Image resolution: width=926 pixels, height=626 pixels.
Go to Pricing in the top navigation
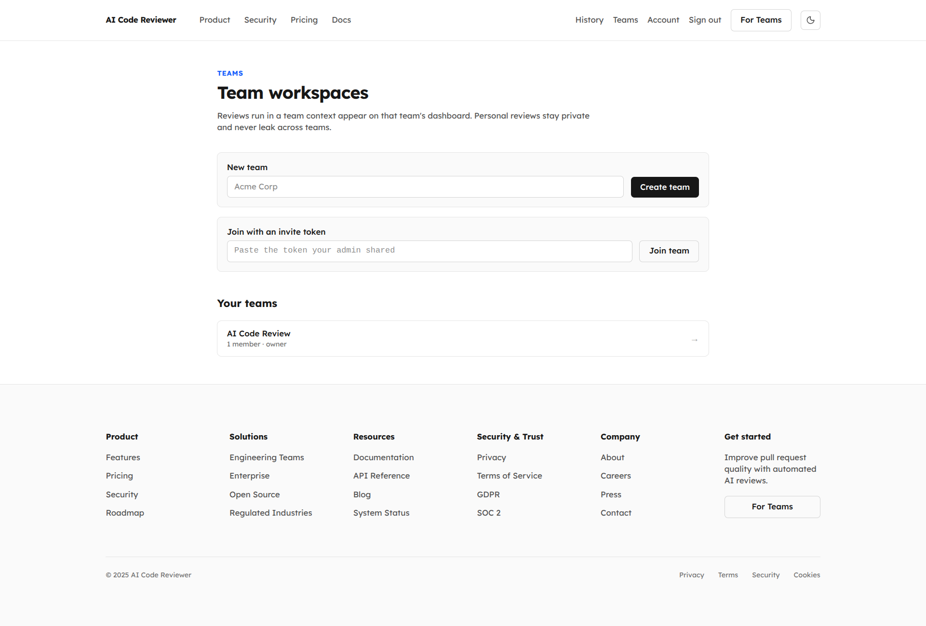point(304,20)
